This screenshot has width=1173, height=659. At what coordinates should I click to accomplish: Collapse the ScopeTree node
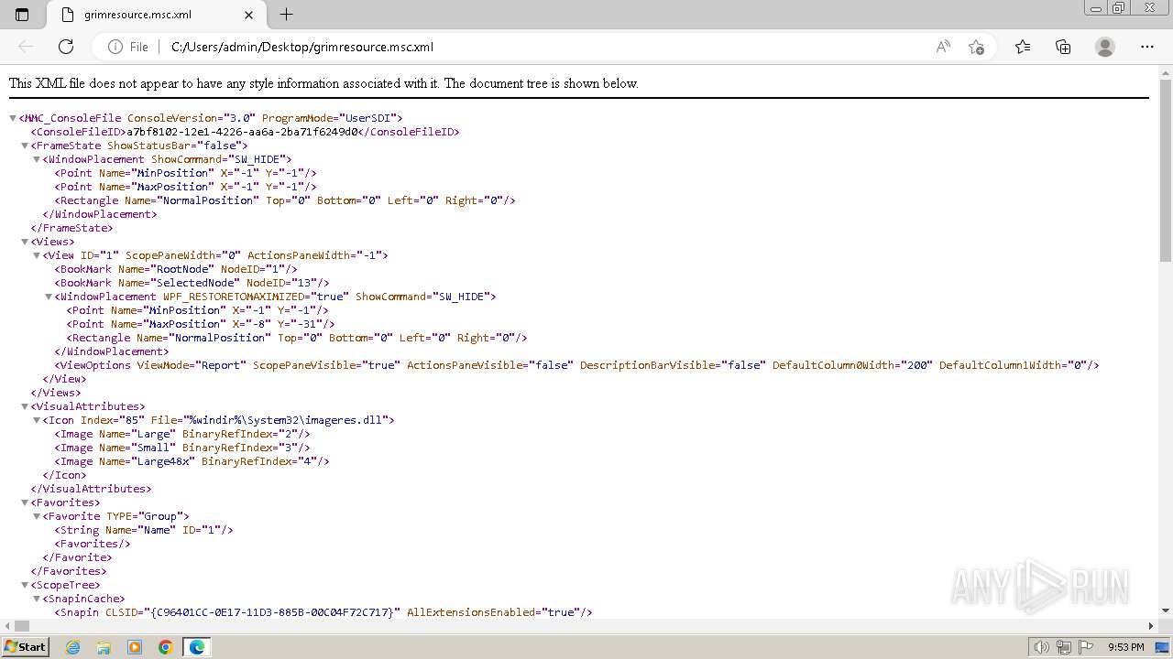25,585
